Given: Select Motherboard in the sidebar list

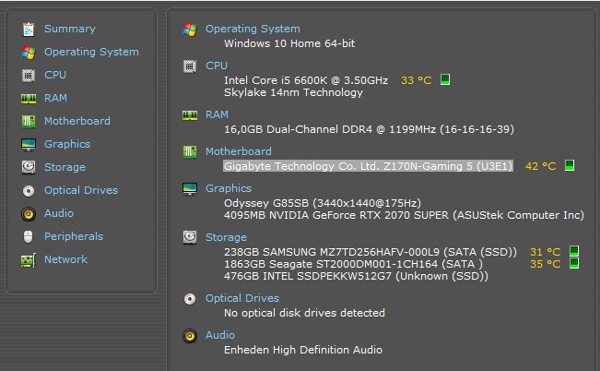Looking at the screenshot, I should [x=77, y=121].
